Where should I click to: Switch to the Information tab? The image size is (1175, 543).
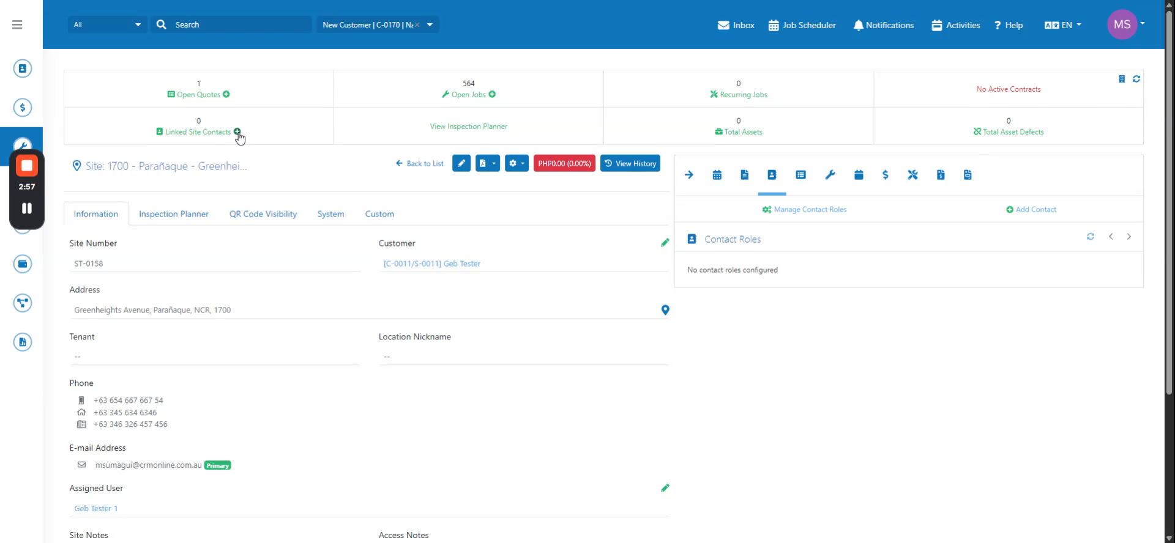(x=96, y=214)
